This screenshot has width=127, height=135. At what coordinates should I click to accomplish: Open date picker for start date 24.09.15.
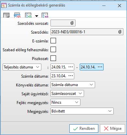71,67
